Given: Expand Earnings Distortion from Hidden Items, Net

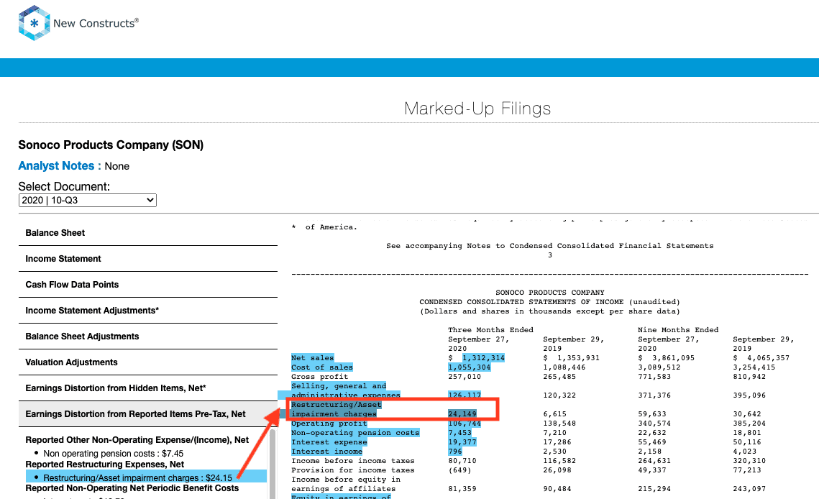Looking at the screenshot, I should pyautogui.click(x=148, y=388).
